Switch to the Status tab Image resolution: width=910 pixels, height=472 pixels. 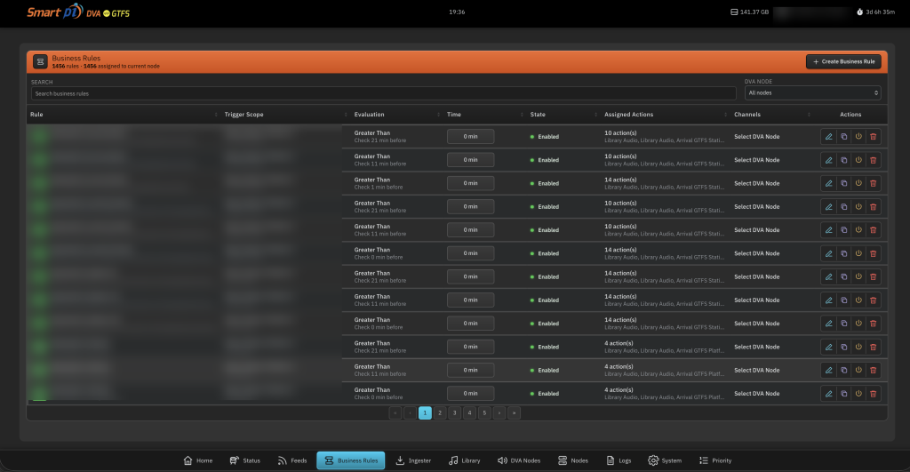[245, 460]
